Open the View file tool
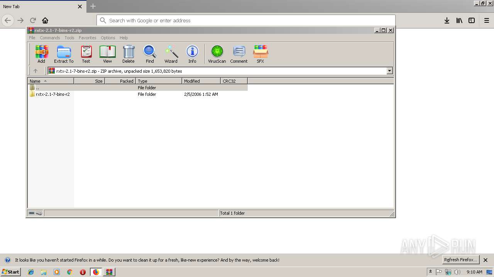This screenshot has width=494, height=277. [107, 54]
